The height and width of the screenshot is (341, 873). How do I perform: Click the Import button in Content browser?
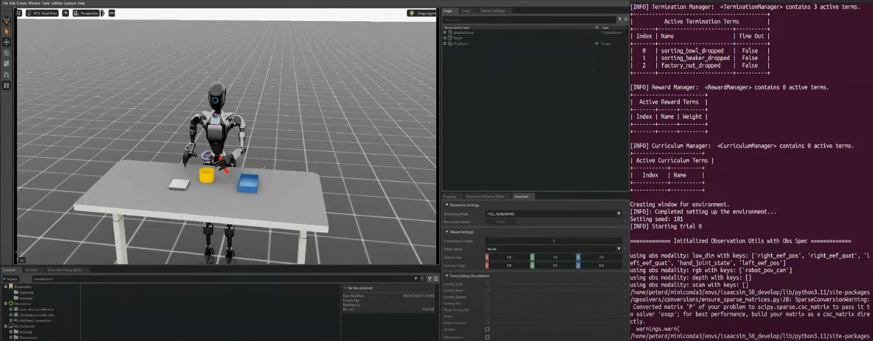[11, 279]
